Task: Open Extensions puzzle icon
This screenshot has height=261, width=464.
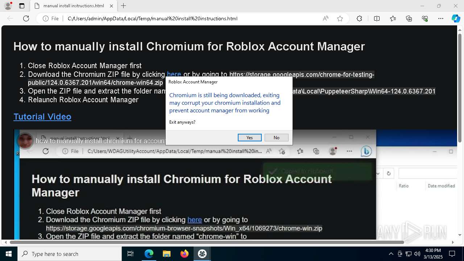Action: click(359, 18)
